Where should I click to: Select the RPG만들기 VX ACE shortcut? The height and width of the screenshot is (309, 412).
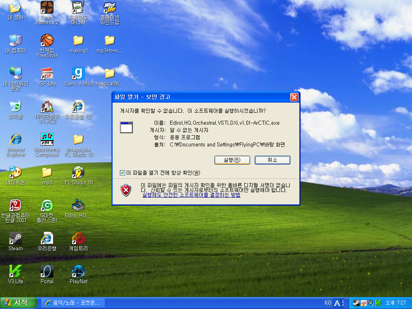tap(47, 112)
